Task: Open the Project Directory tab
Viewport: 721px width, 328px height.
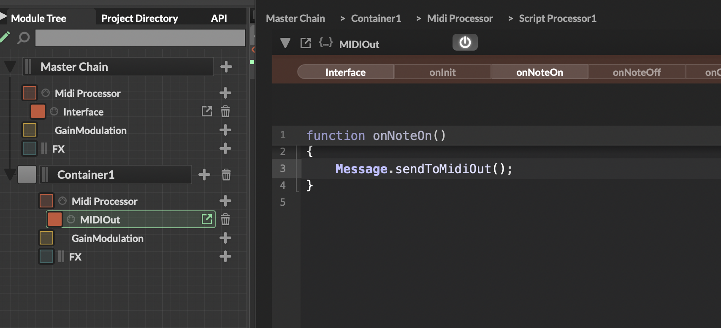Action: coord(140,18)
